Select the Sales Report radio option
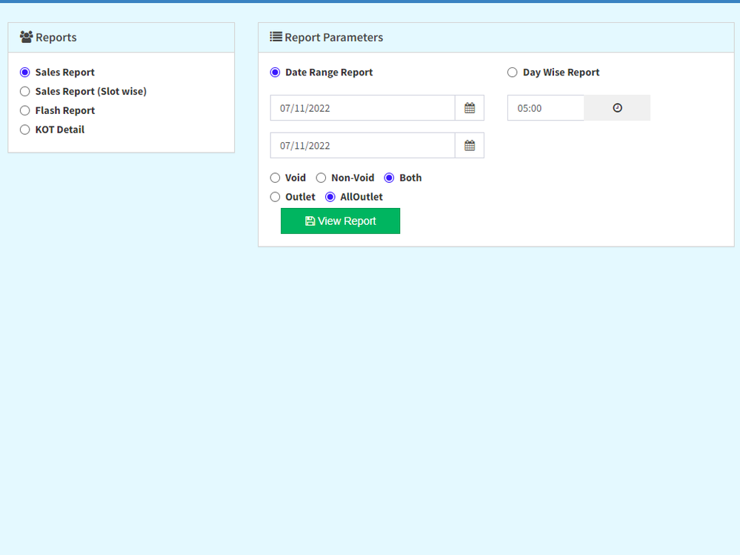 click(25, 73)
